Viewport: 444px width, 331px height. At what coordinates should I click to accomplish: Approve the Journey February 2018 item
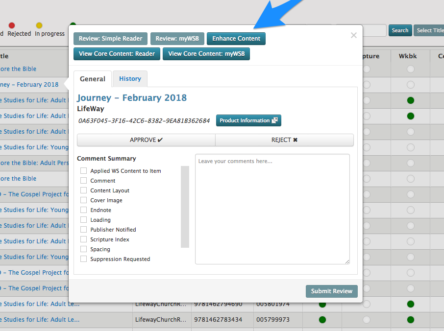click(146, 140)
